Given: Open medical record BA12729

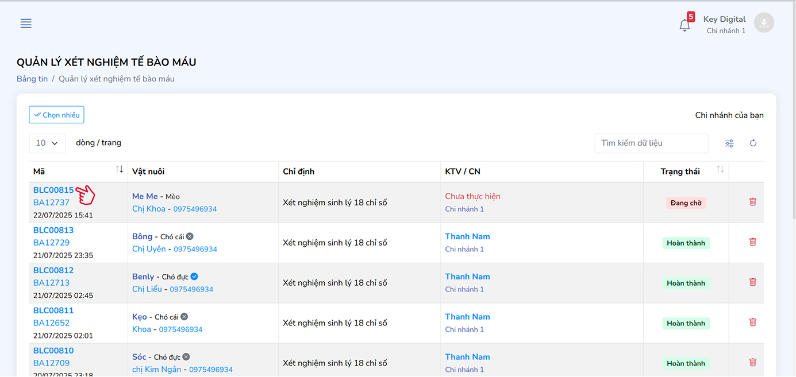Looking at the screenshot, I should click(x=51, y=243).
